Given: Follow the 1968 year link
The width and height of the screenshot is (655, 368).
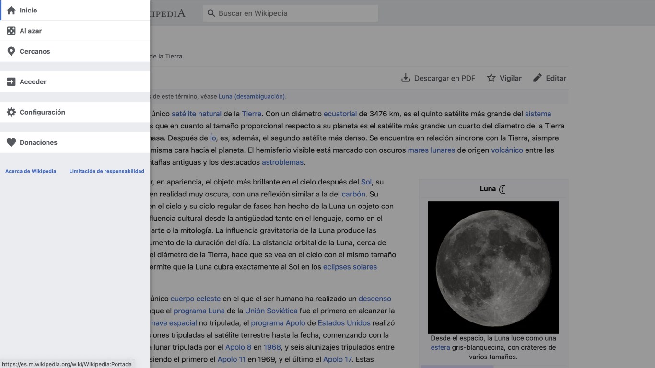Looking at the screenshot, I should (272, 347).
